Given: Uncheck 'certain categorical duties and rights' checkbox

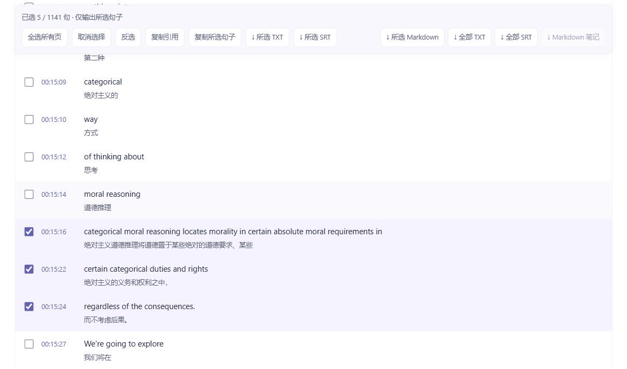Looking at the screenshot, I should point(29,269).
